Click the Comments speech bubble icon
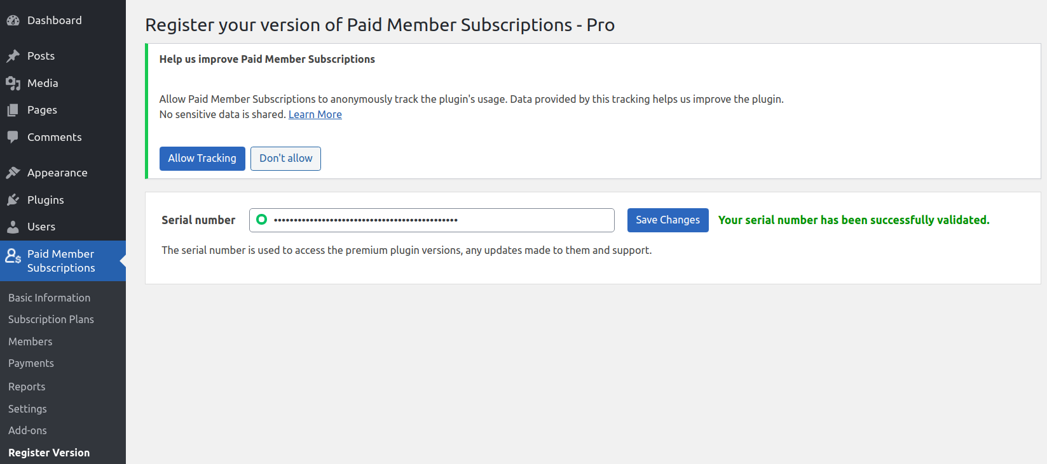This screenshot has height=464, width=1047. coord(13,137)
